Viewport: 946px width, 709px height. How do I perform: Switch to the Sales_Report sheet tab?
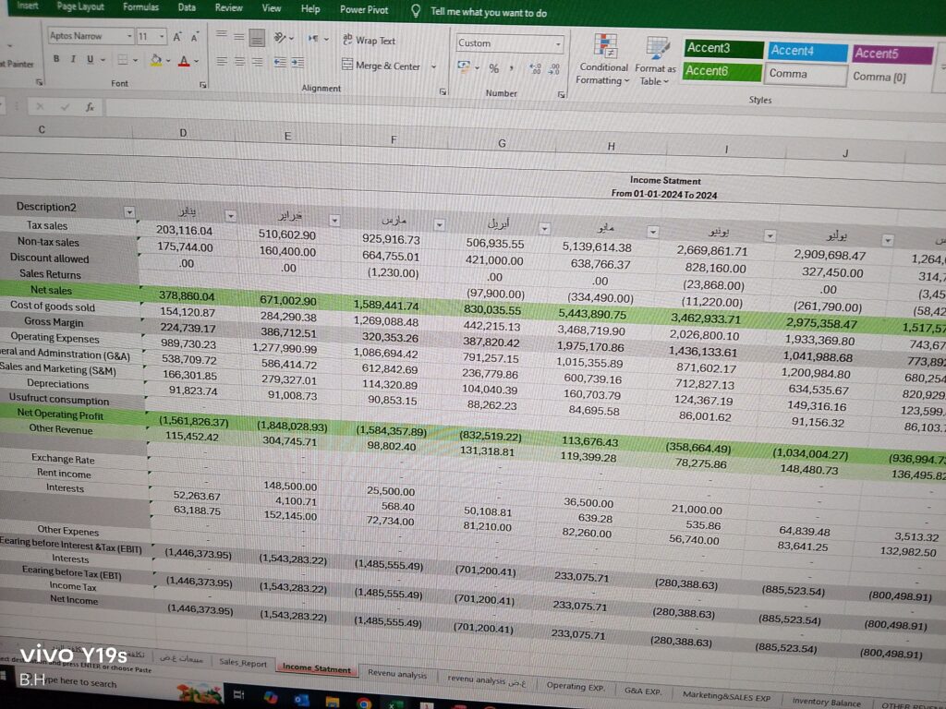click(243, 663)
